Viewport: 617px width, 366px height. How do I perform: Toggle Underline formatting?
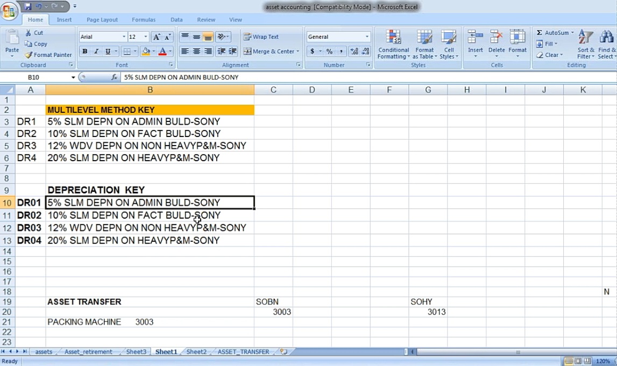point(108,52)
